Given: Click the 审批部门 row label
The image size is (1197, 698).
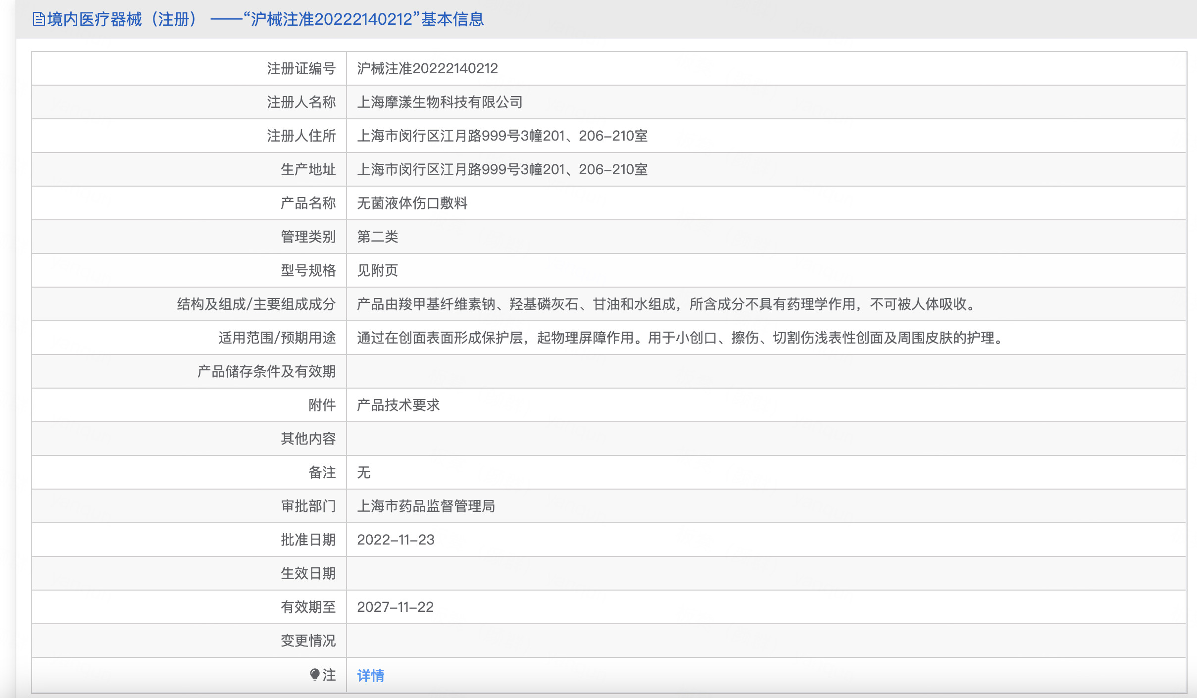Looking at the screenshot, I should point(308,506).
